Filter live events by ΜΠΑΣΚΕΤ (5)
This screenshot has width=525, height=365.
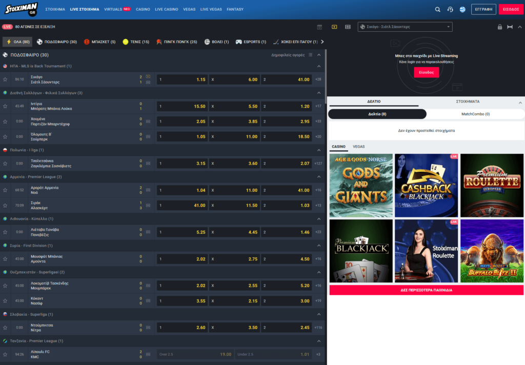click(99, 42)
